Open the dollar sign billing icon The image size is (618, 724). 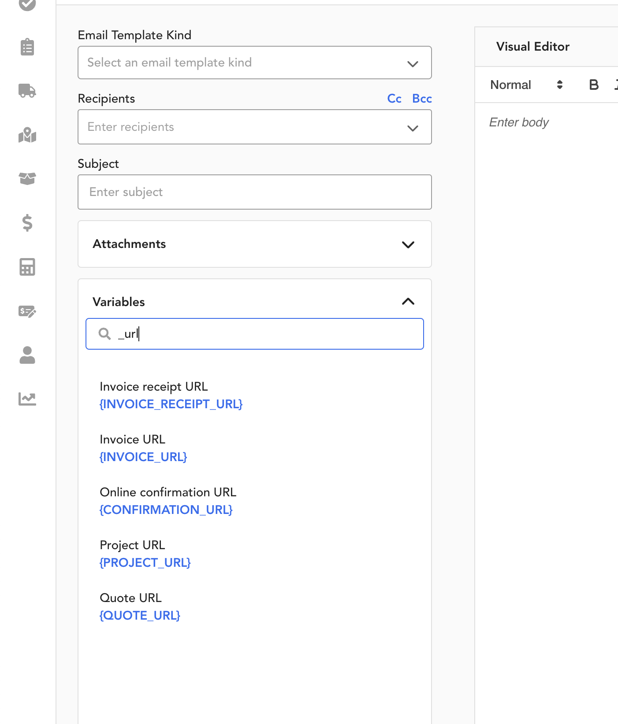click(x=27, y=223)
